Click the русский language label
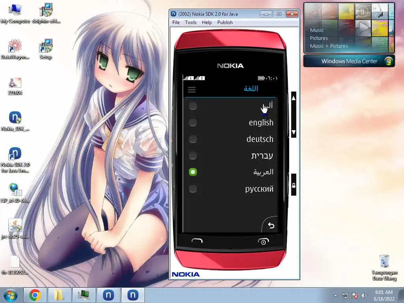 [259, 189]
